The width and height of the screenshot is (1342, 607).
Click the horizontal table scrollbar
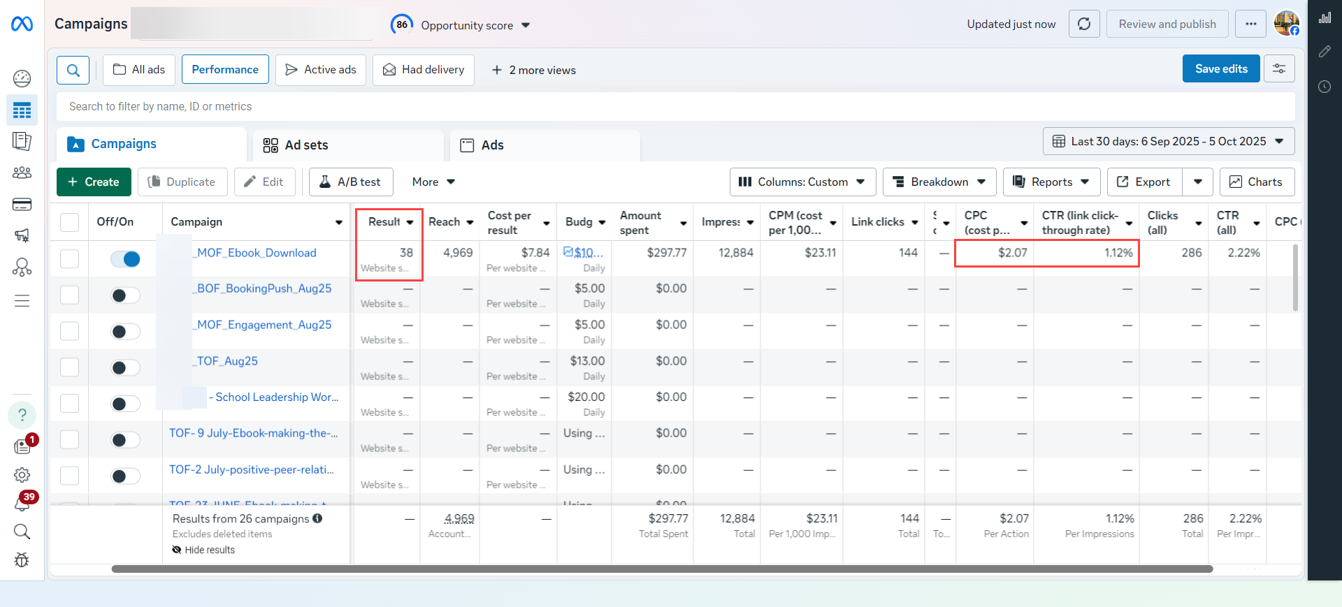point(662,569)
